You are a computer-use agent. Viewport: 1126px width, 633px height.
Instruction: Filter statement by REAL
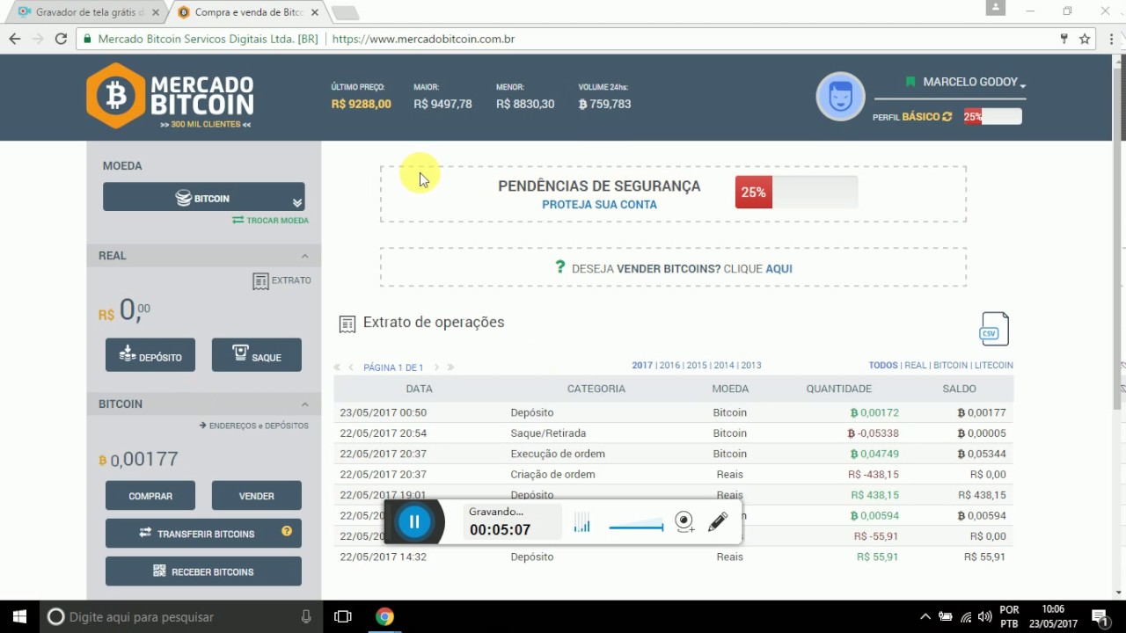point(916,365)
